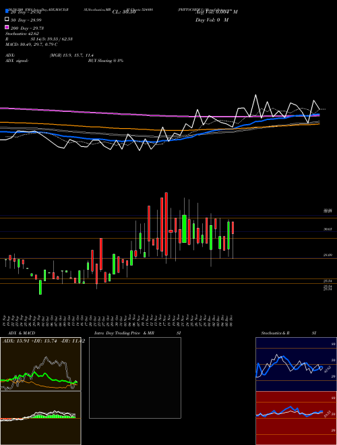337x445 pixels.
Task: Click the 28.09 price level label
Action: [328, 255]
